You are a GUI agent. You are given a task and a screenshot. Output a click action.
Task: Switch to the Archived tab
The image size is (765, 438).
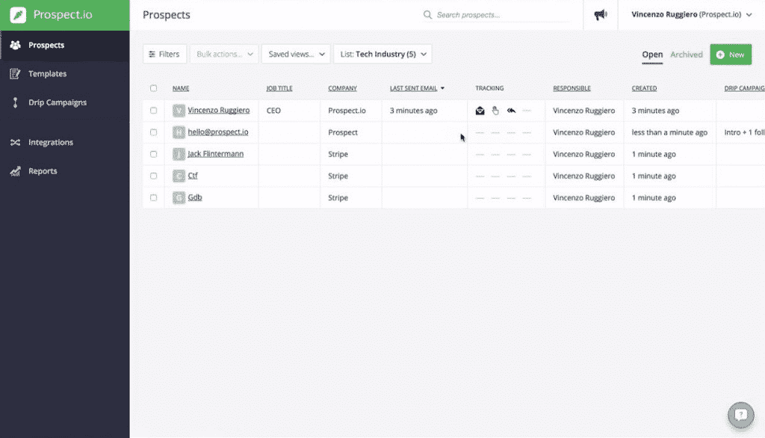click(687, 55)
